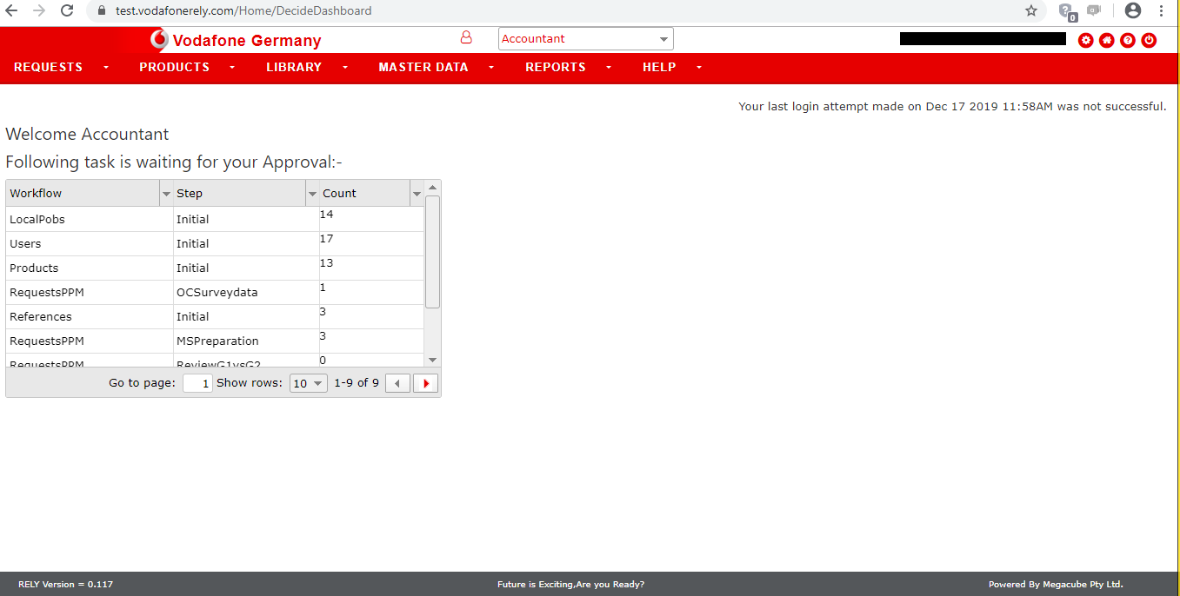Screen dimensions: 1180x596
Task: Click the count 14 in the LocalPobs row
Action: (x=327, y=214)
